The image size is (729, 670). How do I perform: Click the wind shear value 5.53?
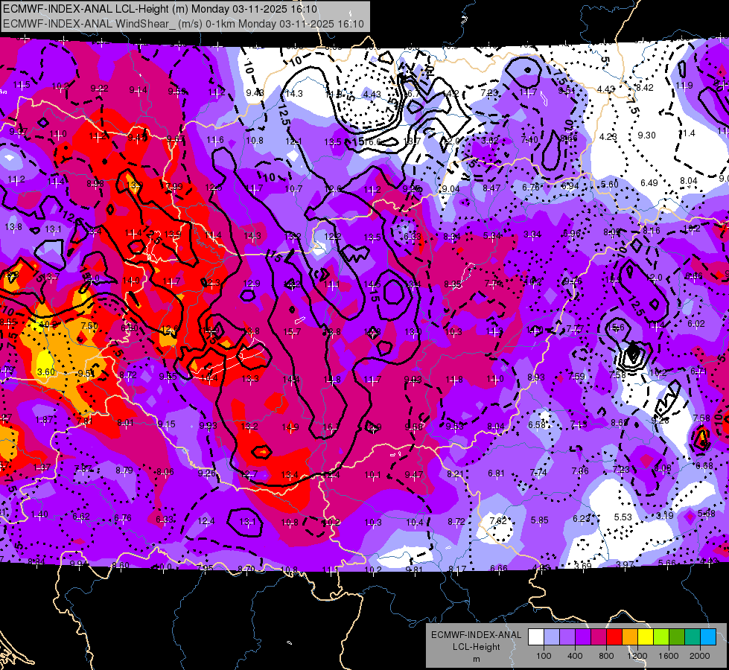(623, 517)
